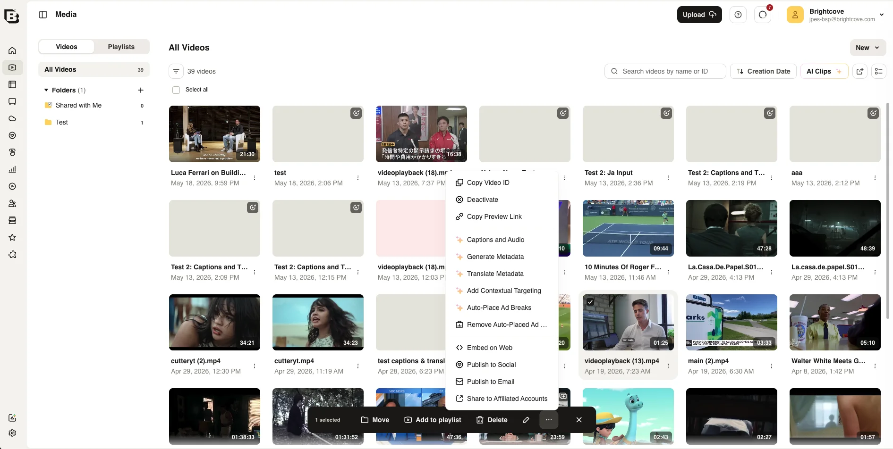Click the Search videos by name field
893x449 pixels.
click(665, 71)
